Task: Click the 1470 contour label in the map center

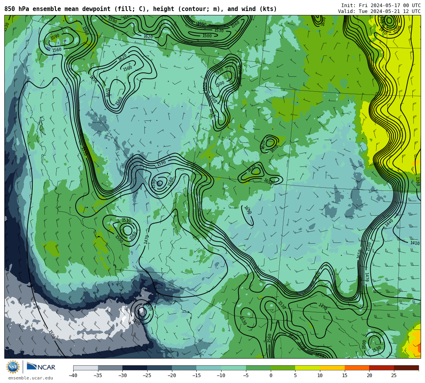Action: (x=147, y=240)
